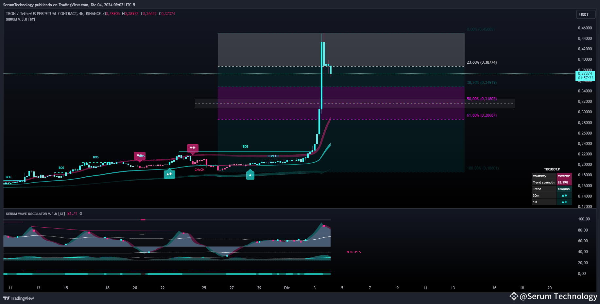Click the EXTREME volatility cell
The width and height of the screenshot is (600, 304).
pyautogui.click(x=564, y=176)
